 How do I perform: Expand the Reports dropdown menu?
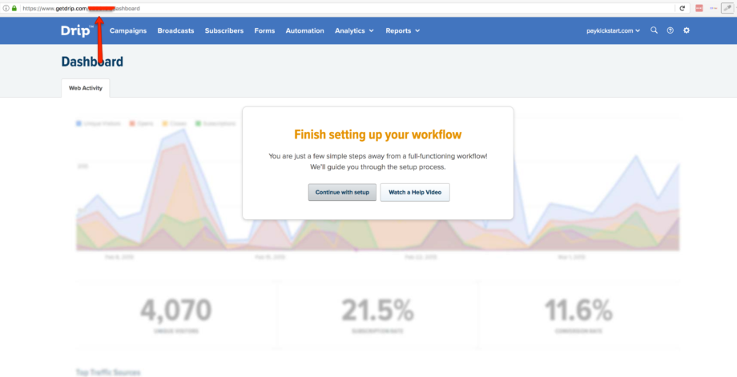pos(402,30)
